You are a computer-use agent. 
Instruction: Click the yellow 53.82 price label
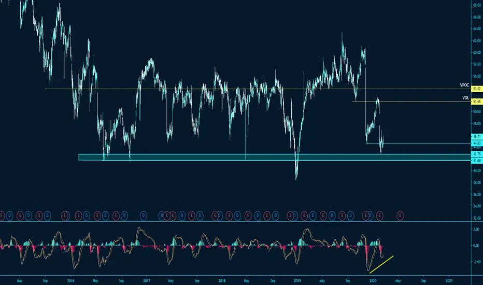coord(477,89)
